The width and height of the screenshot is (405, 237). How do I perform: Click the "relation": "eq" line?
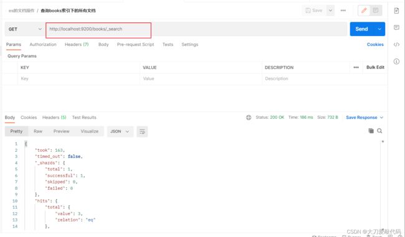tap(75, 220)
